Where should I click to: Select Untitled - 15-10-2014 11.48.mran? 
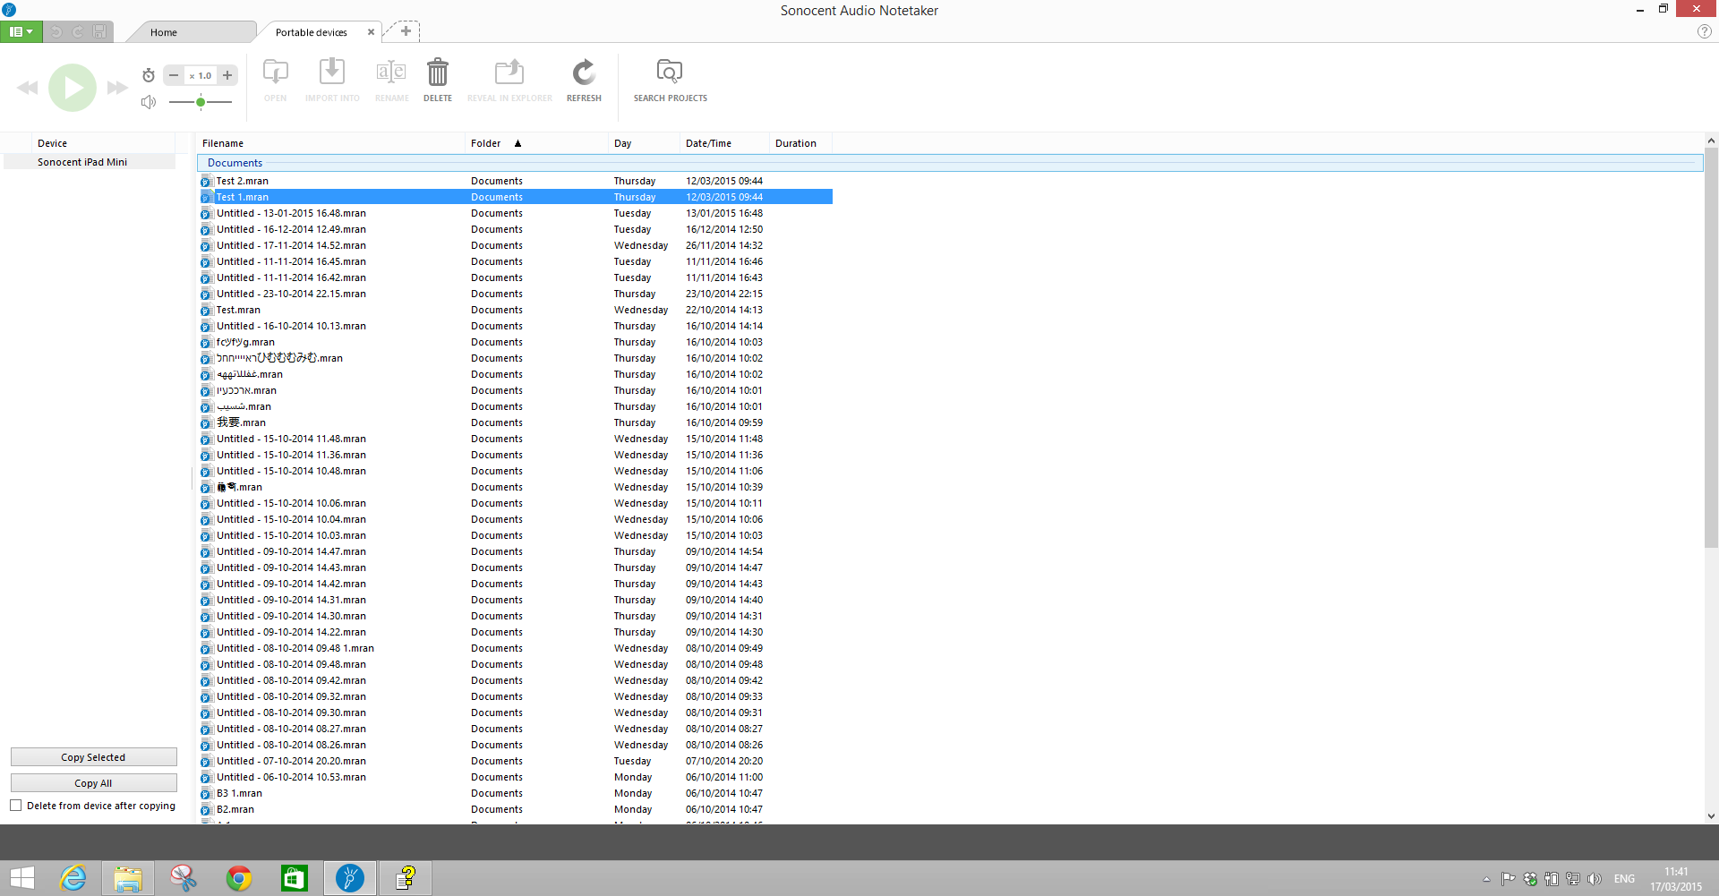pyautogui.click(x=291, y=439)
